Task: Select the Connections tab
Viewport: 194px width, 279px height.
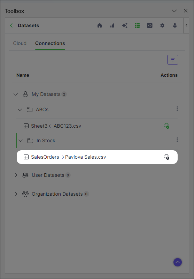Action: (50, 43)
